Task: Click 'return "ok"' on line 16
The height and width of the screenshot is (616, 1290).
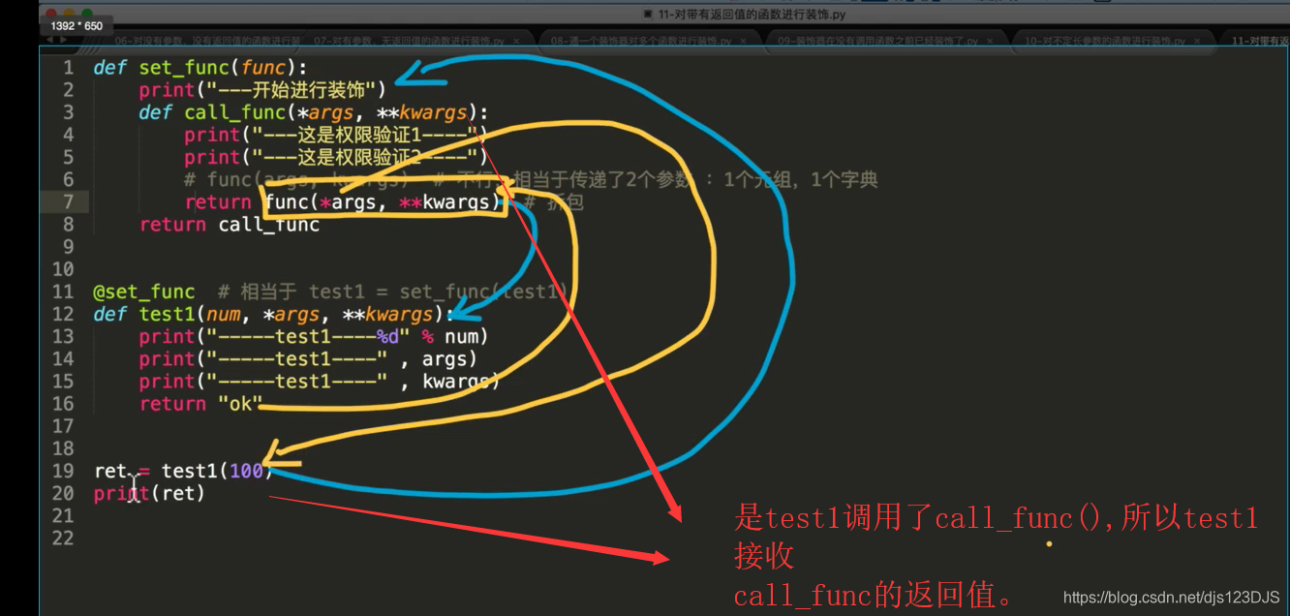Action: (x=201, y=404)
